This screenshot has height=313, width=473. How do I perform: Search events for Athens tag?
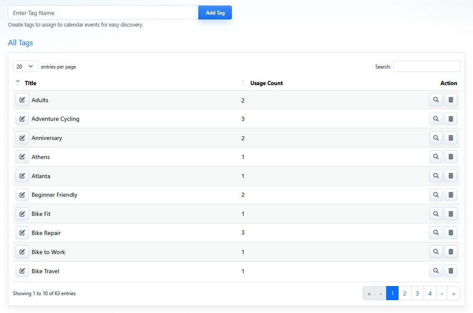coord(436,156)
